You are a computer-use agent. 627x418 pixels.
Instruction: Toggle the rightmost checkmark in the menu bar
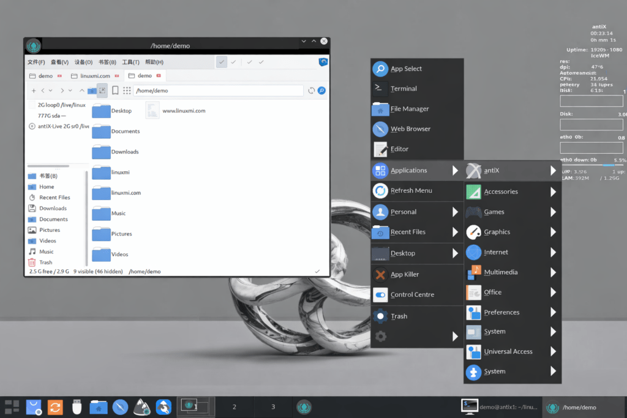tap(261, 62)
